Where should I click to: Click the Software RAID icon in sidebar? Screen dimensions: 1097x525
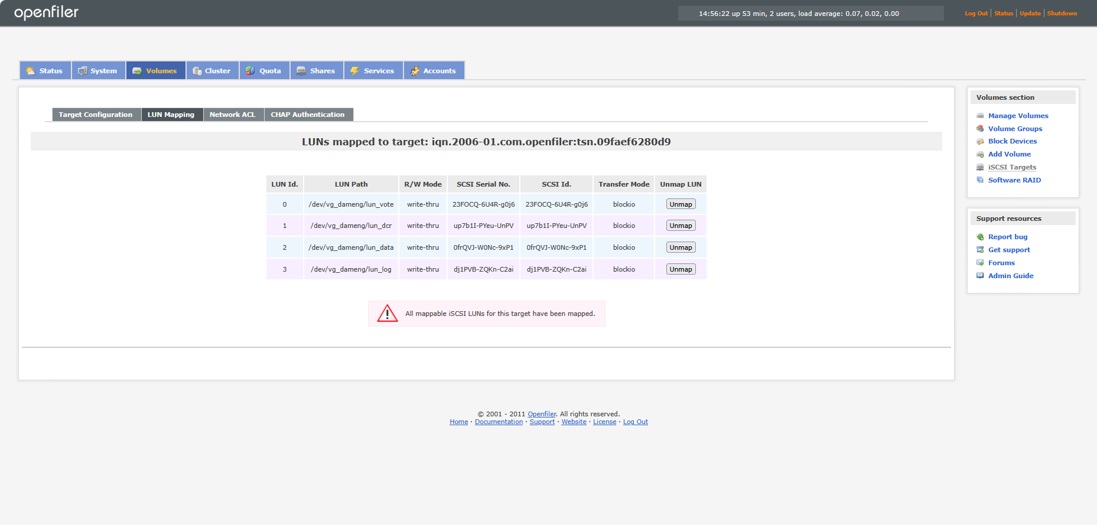click(x=980, y=180)
